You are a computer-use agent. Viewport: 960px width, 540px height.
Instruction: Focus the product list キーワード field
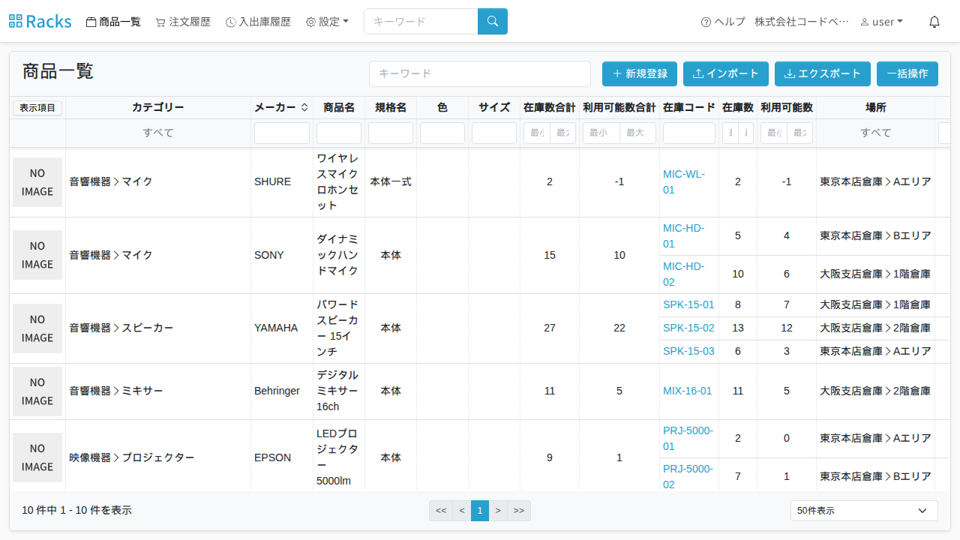coord(480,73)
